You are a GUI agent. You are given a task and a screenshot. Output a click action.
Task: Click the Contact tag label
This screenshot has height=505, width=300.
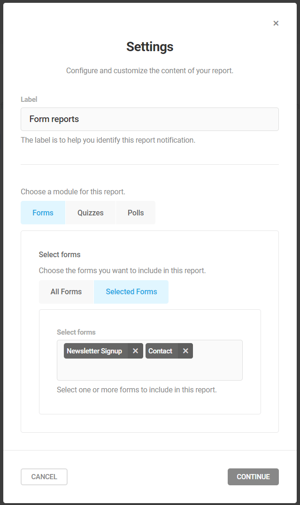pyautogui.click(x=161, y=351)
